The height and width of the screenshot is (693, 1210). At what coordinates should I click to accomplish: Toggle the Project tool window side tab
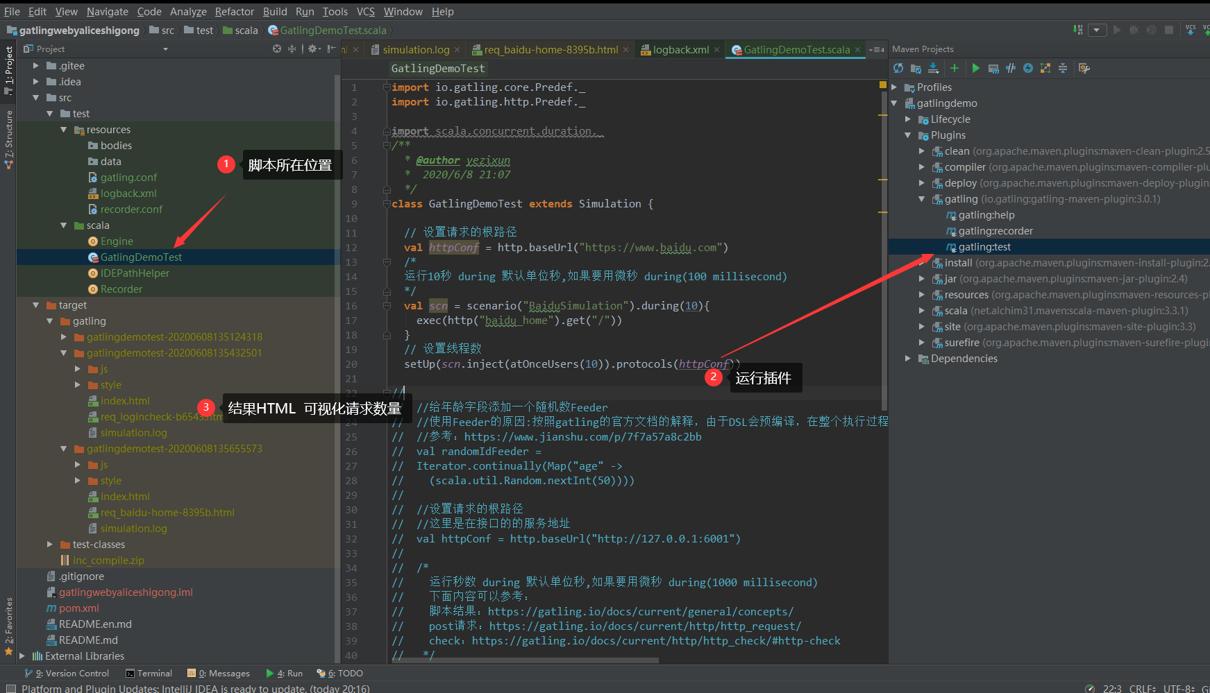(x=8, y=66)
